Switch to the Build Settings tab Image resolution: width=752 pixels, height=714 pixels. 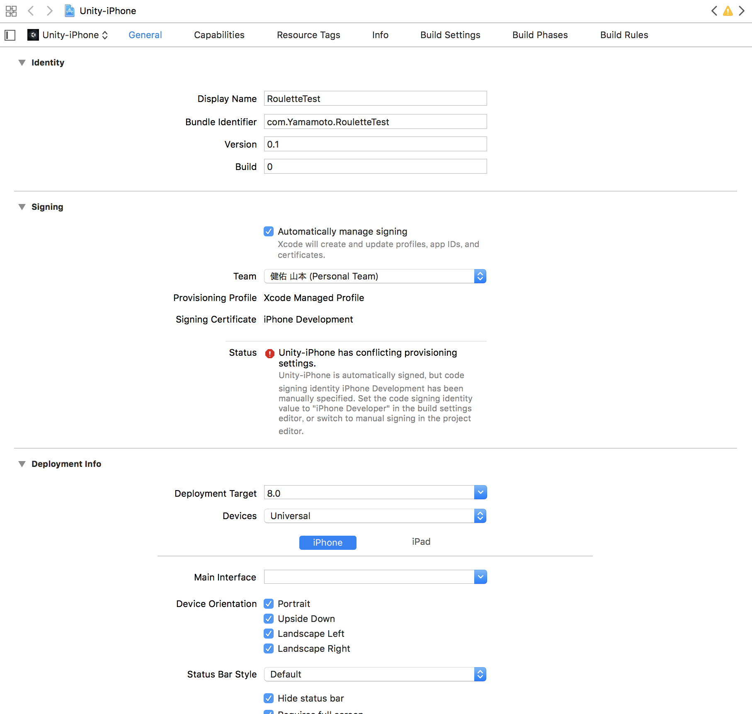[450, 35]
